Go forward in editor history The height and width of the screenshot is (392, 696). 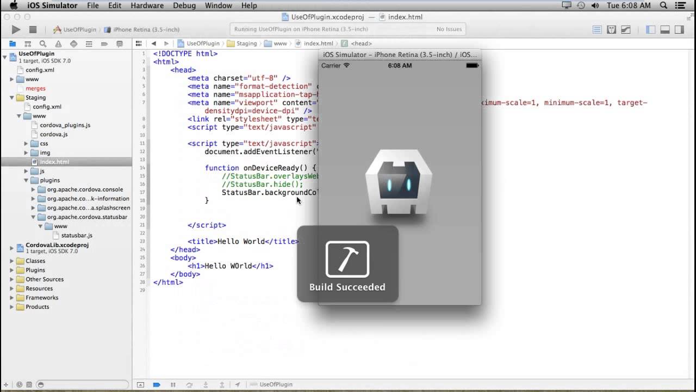166,44
